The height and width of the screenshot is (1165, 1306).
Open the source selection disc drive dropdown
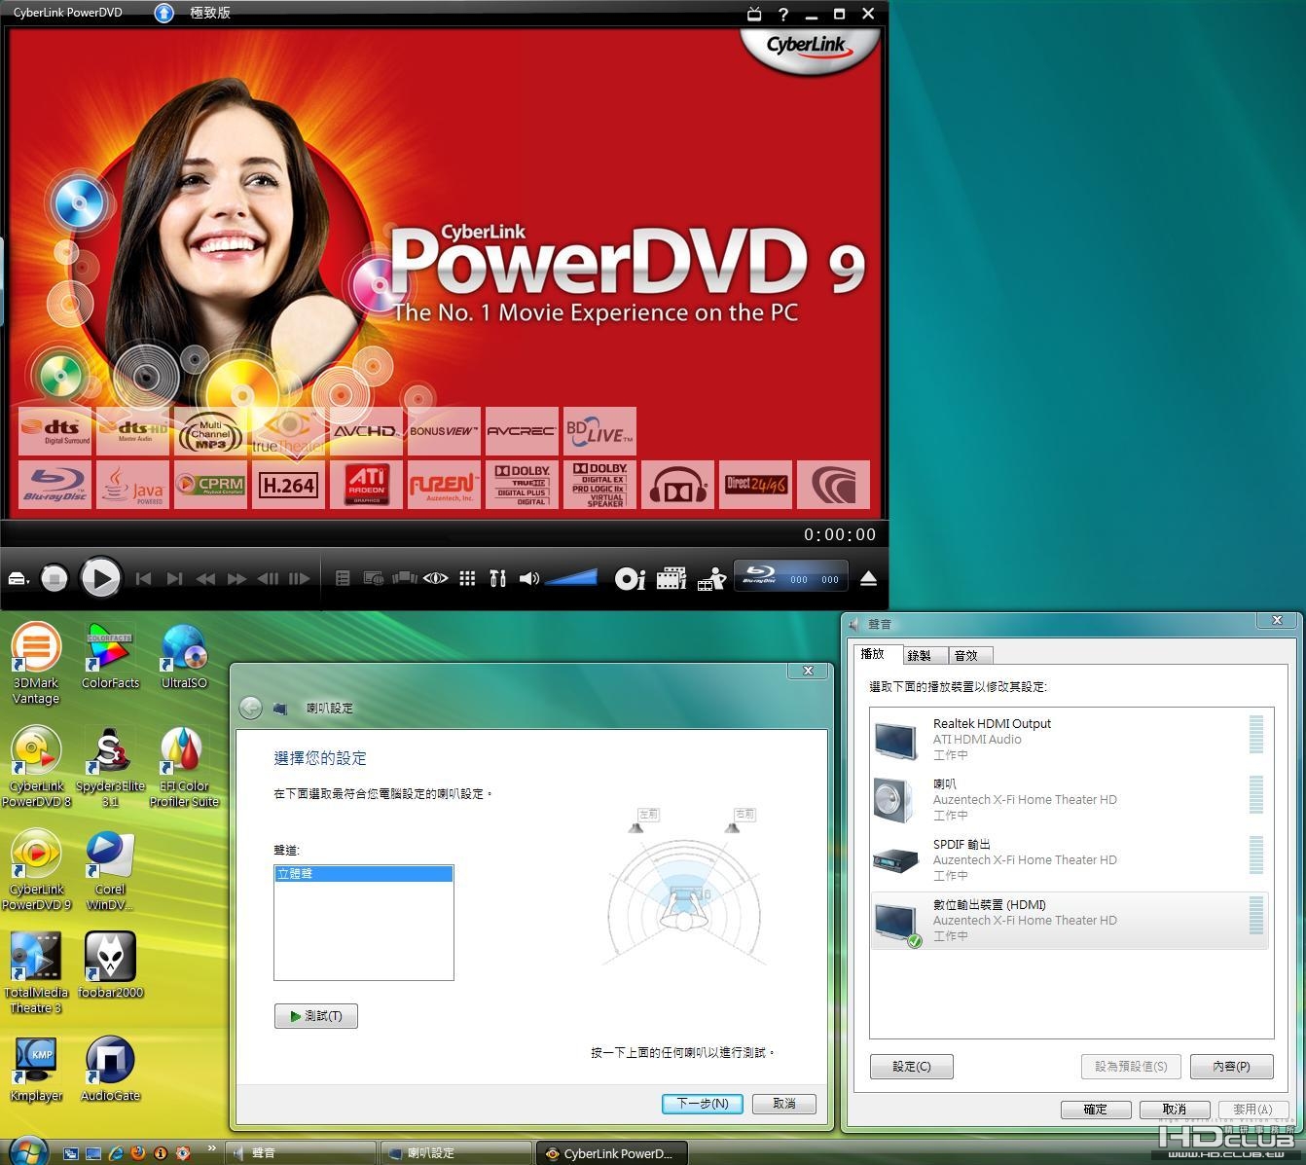18,579
